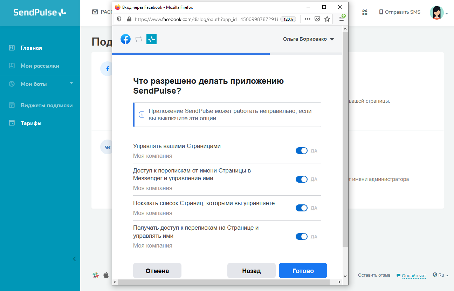Click the vertical scrollbar up arrow
The image size is (454, 291).
click(x=345, y=28)
